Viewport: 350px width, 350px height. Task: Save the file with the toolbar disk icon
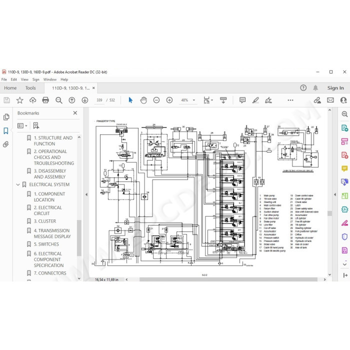tap(6, 100)
